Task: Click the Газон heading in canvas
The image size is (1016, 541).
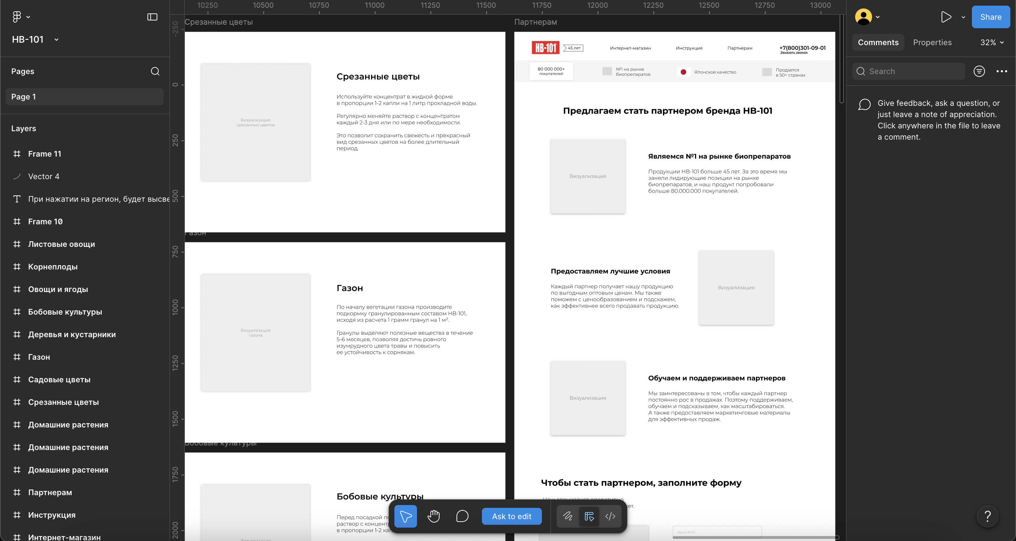Action: (x=350, y=288)
